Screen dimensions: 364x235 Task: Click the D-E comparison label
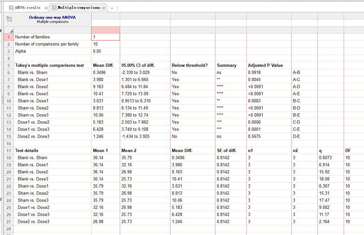296,137
